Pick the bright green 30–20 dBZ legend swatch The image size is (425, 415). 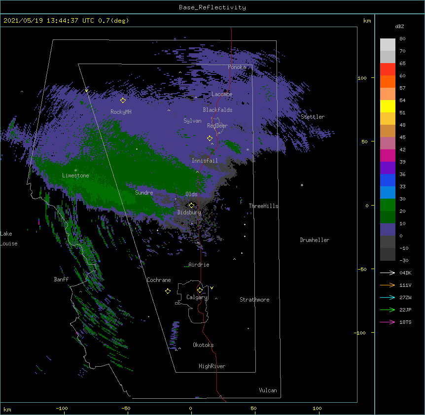click(x=388, y=205)
